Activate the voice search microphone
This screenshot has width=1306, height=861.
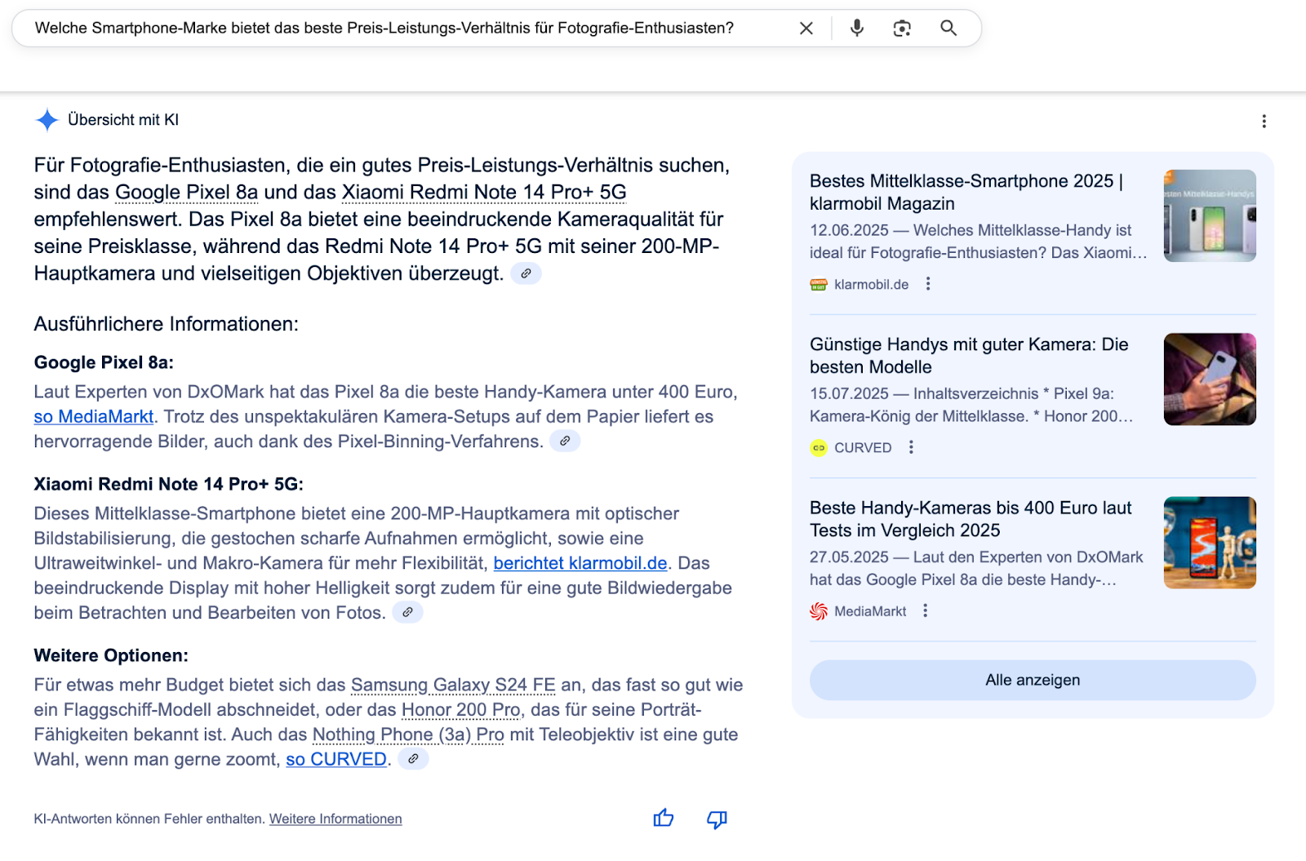[x=856, y=28]
